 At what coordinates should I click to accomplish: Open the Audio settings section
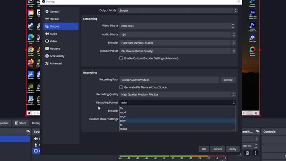point(61,34)
